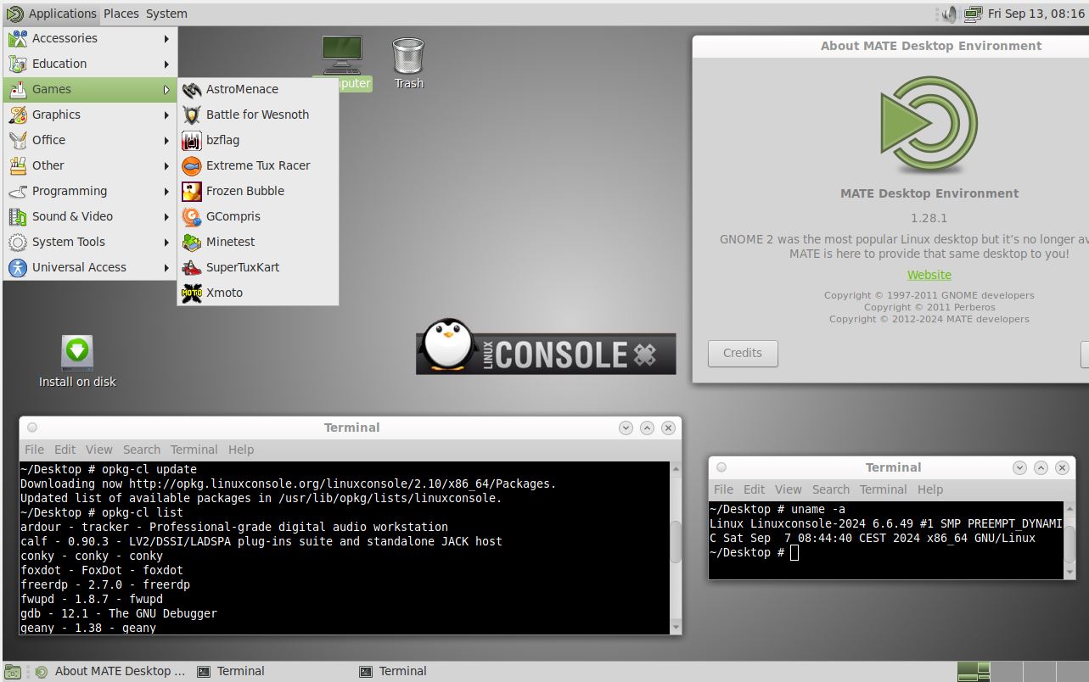This screenshot has height=682, width=1089.
Task: Expand the System Tools submenu
Action: (90, 242)
